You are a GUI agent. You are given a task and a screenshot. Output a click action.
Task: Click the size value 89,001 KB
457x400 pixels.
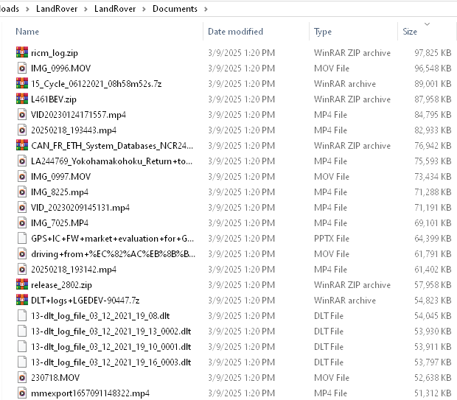click(x=433, y=84)
